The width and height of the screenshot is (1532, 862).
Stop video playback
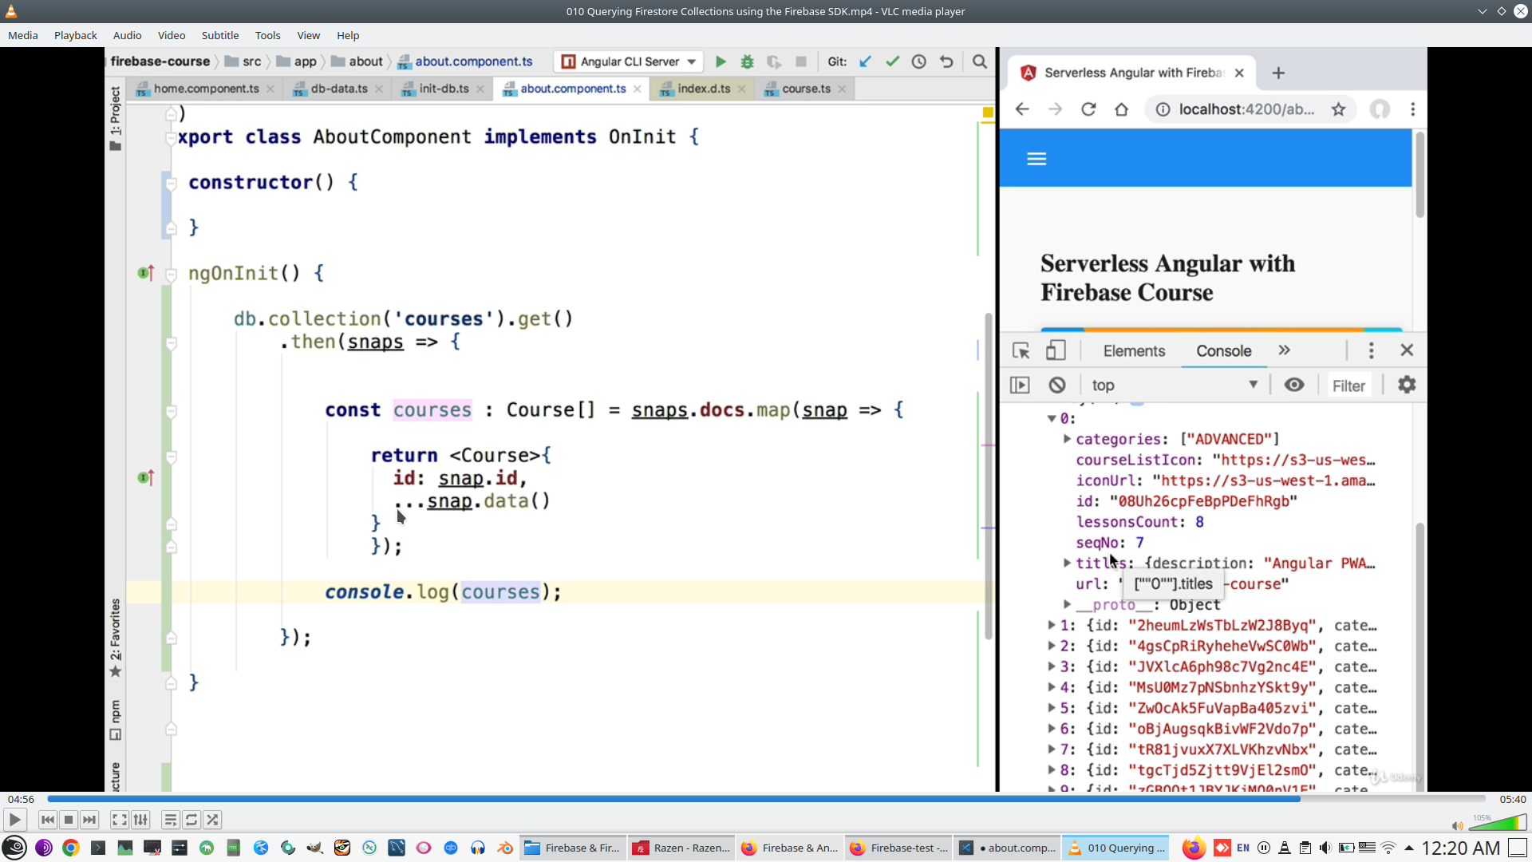69,820
